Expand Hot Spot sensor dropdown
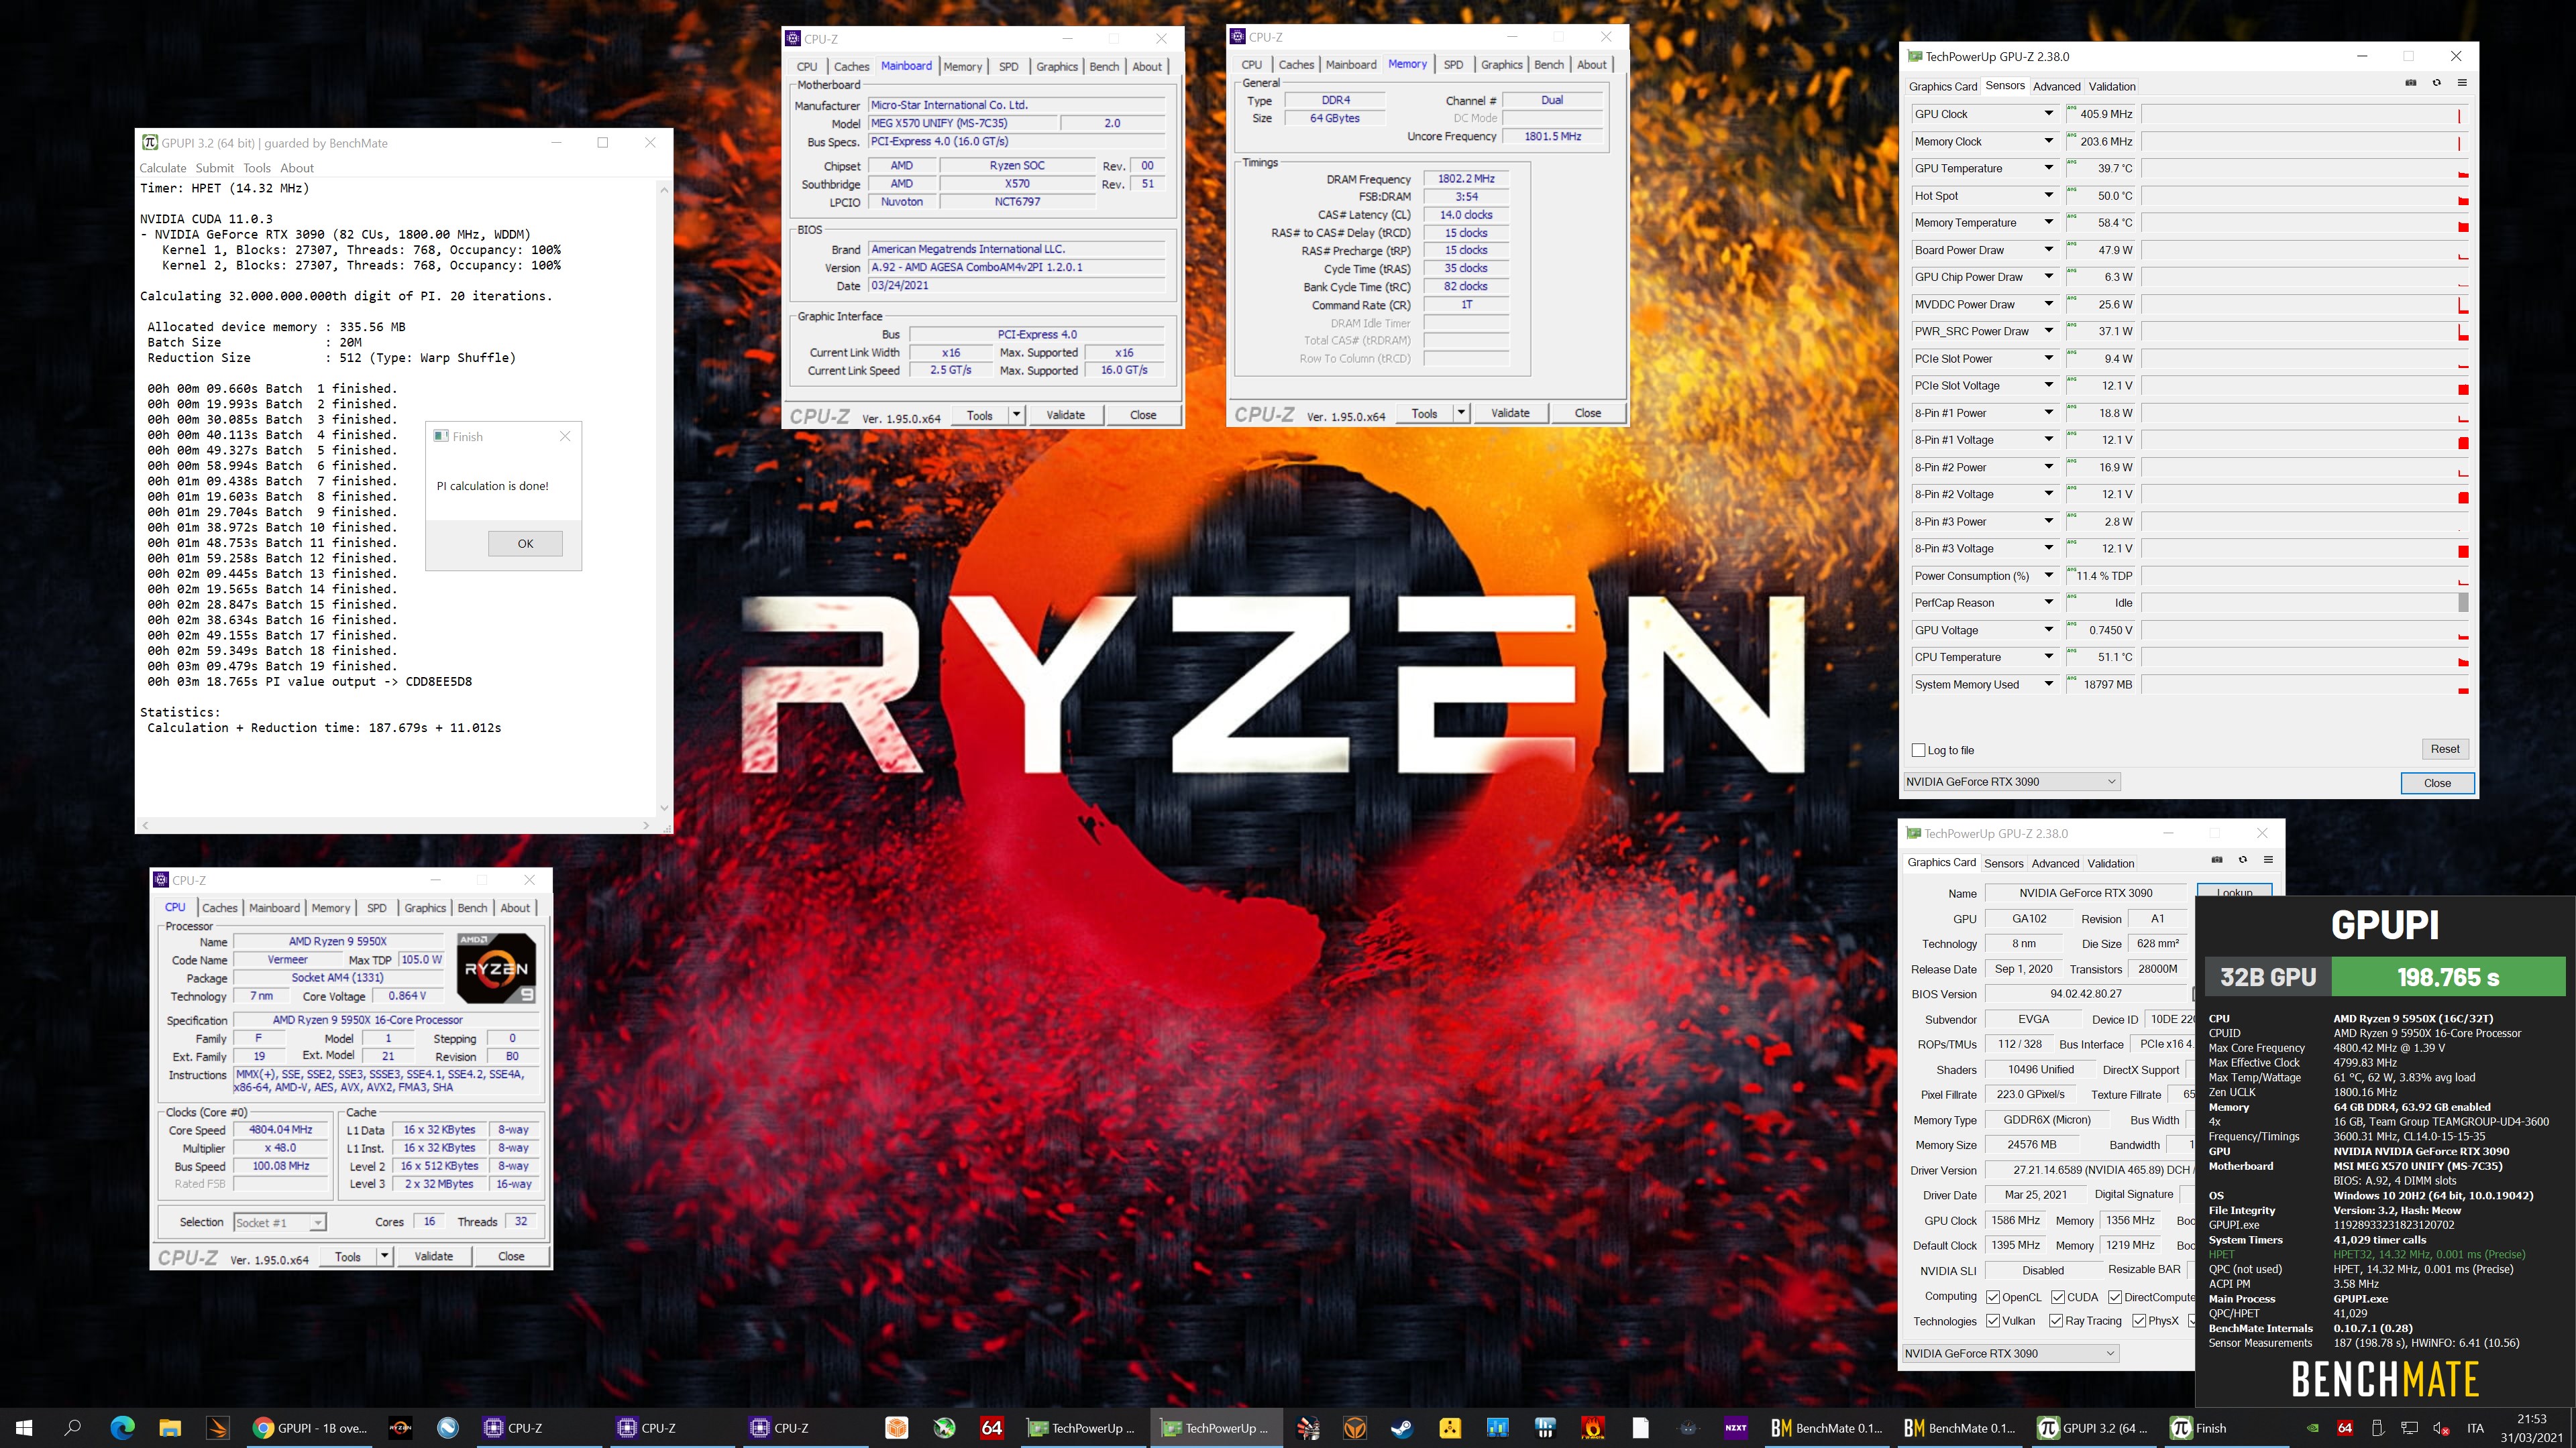Screen dimensions: 2576x1448 pos(2048,196)
